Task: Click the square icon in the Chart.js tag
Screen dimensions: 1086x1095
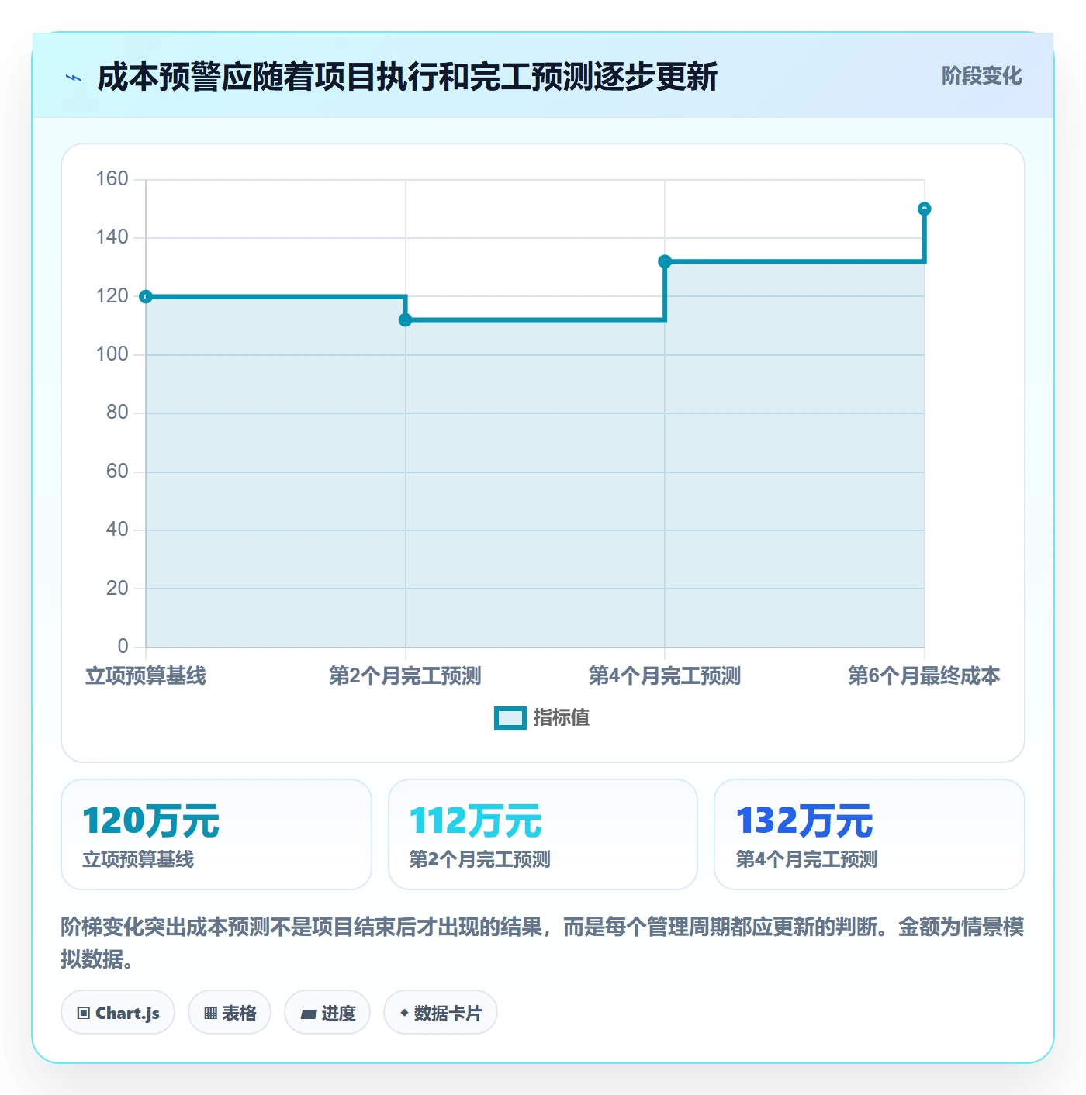Action: click(84, 1013)
